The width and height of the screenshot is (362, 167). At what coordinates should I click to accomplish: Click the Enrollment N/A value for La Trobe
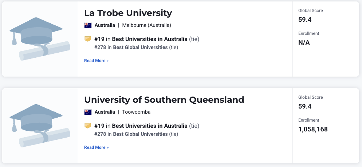[x=304, y=42]
